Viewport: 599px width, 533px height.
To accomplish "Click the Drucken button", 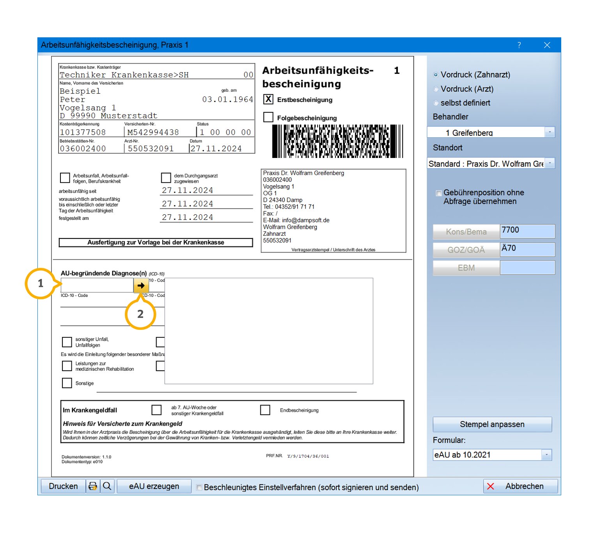I will pyautogui.click(x=63, y=486).
